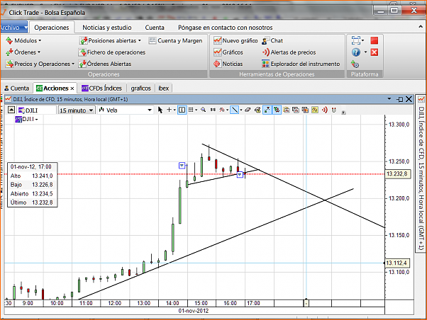
Task: Create a Nuevo gráfico
Action: [235, 40]
